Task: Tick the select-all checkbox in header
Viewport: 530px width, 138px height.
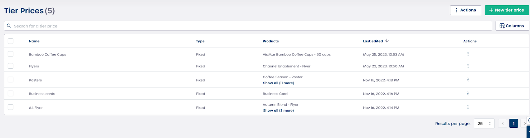Action: point(11,41)
